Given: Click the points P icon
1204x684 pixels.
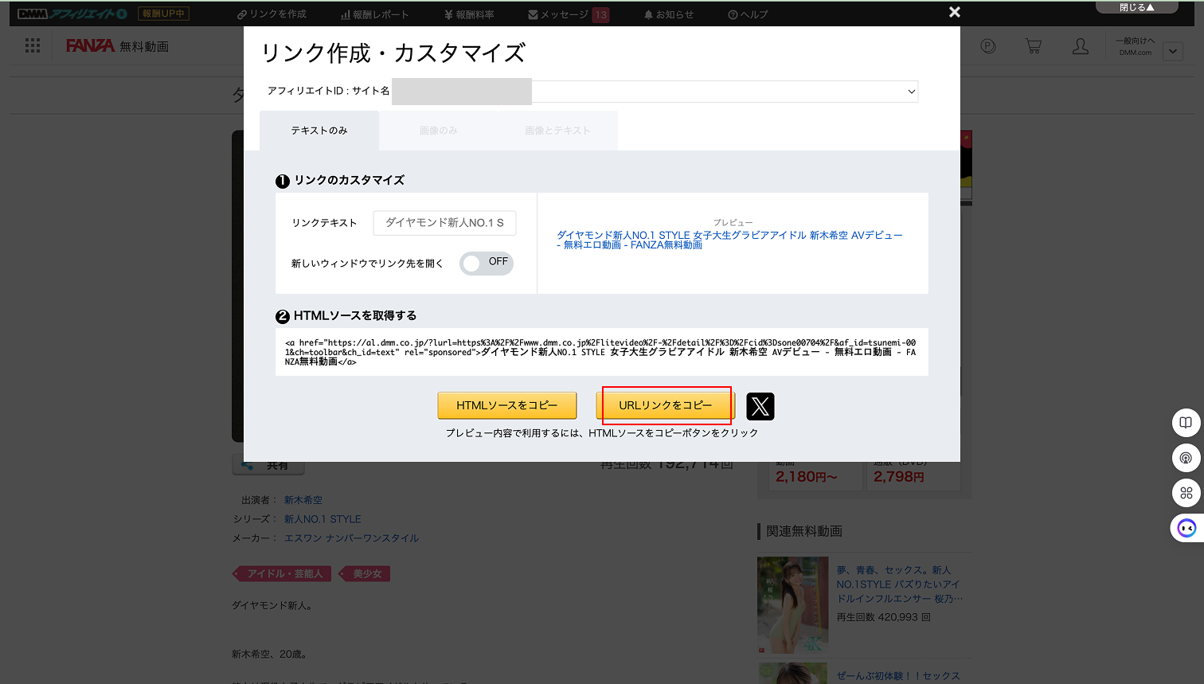Looking at the screenshot, I should (x=988, y=46).
